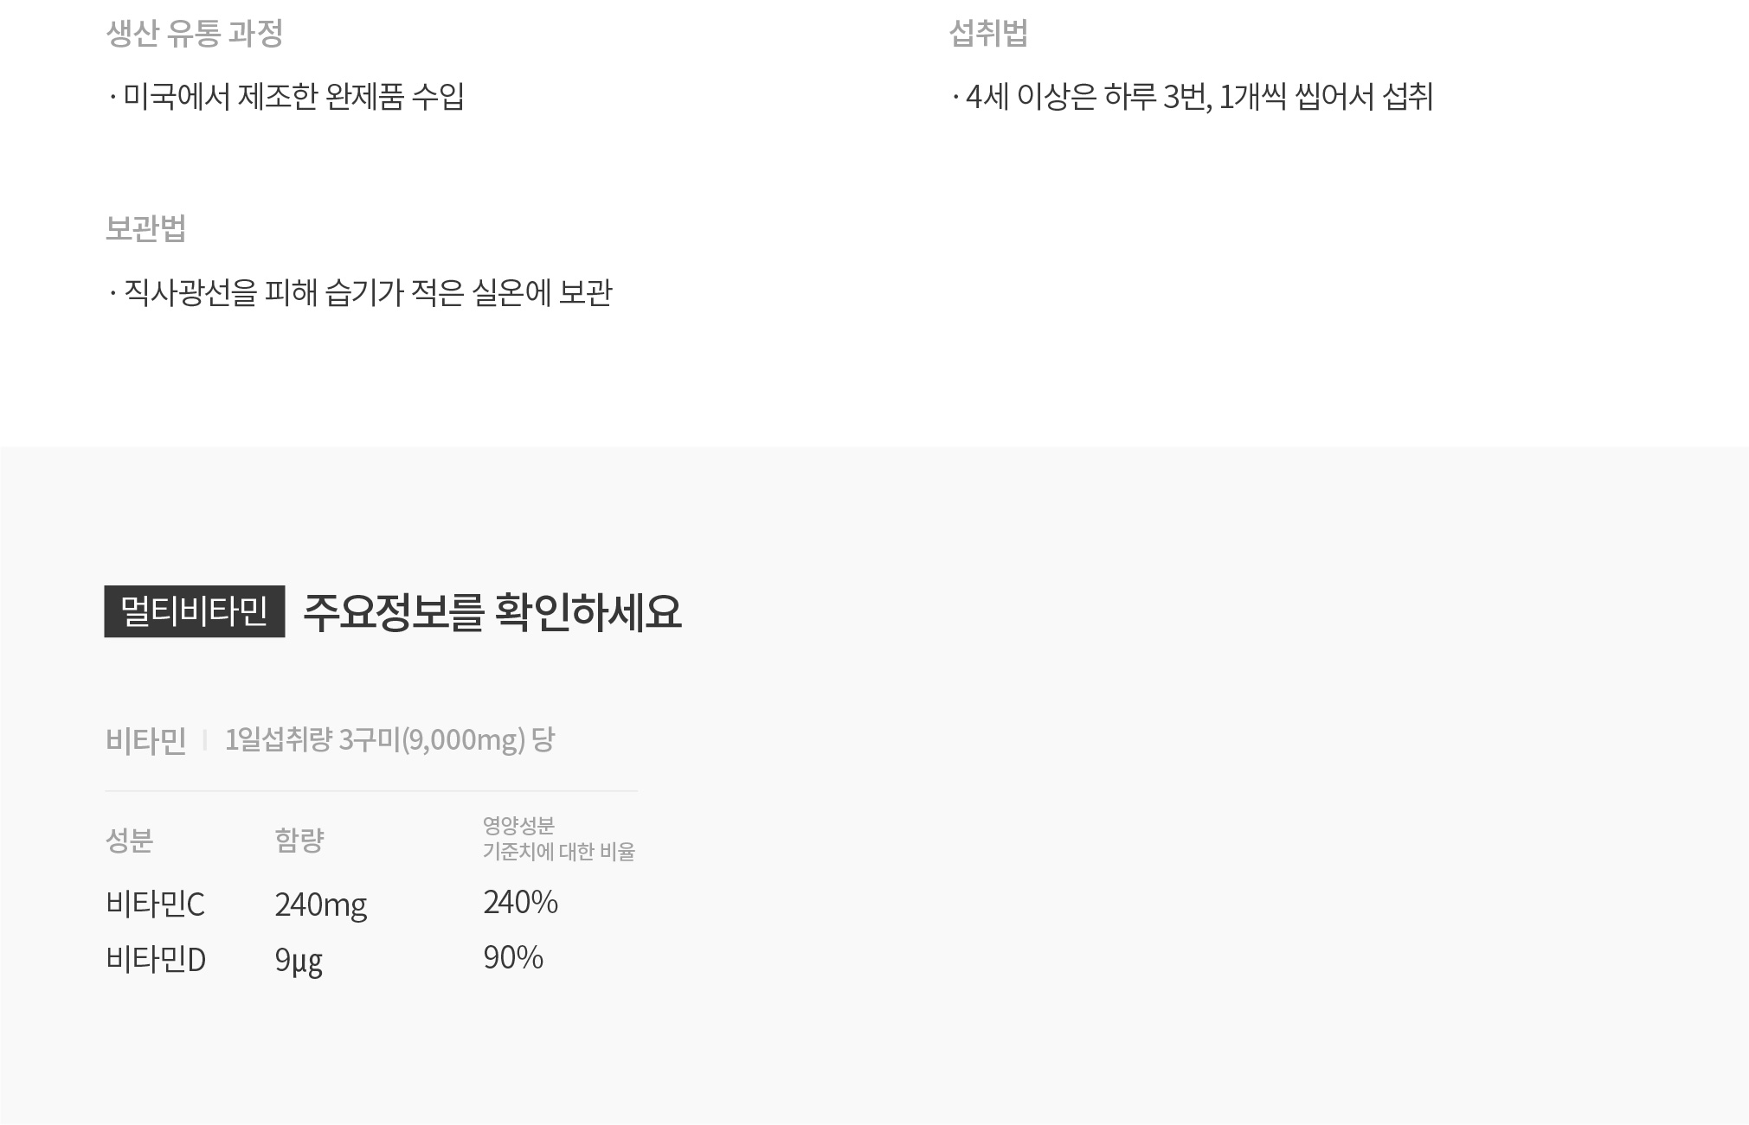Select the 비타민C row label

pos(155,904)
